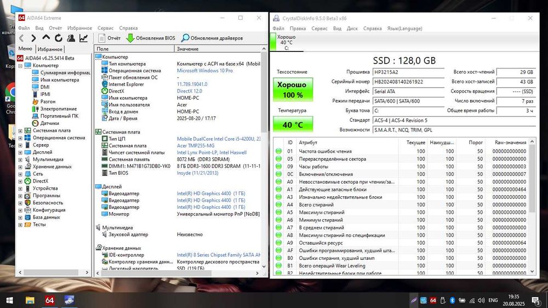Open the notification center icon
Screen dimensions: 548x308
[x=536, y=301]
